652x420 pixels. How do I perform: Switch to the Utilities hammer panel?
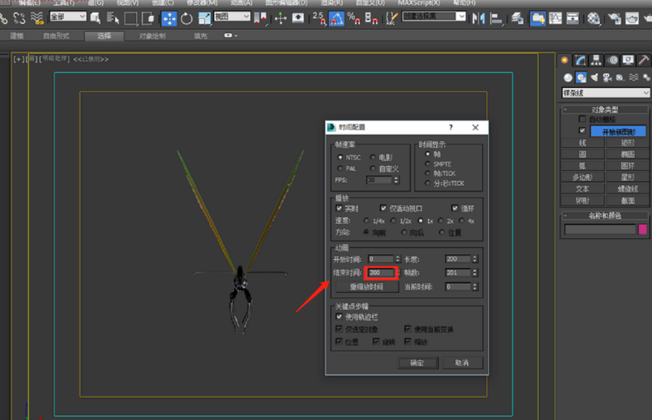[644, 60]
